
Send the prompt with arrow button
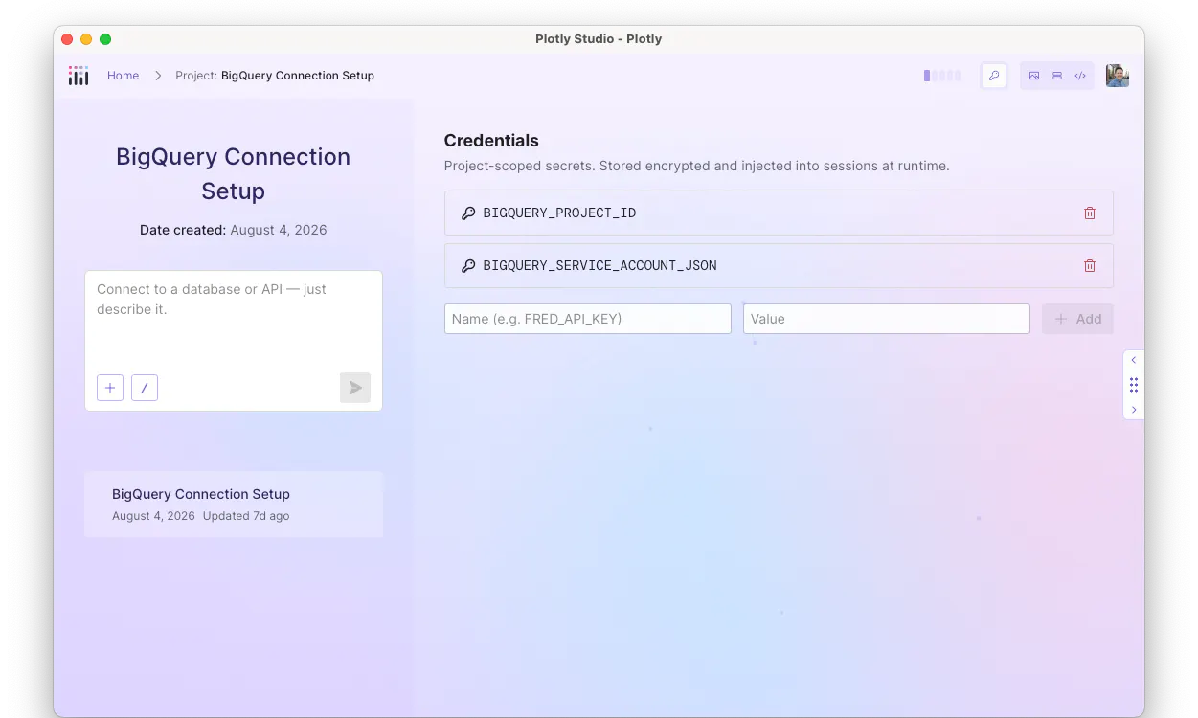tap(355, 388)
